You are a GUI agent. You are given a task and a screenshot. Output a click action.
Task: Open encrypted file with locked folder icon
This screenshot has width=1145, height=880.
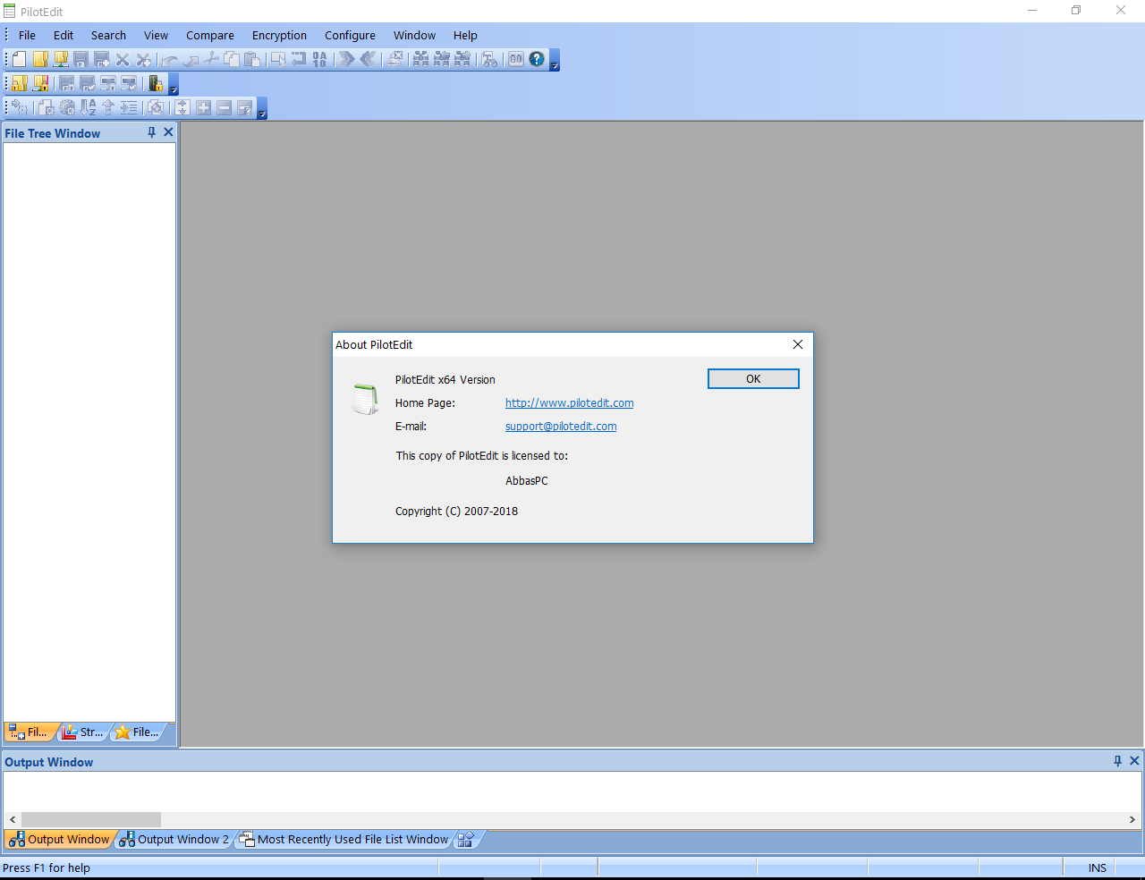(x=19, y=83)
